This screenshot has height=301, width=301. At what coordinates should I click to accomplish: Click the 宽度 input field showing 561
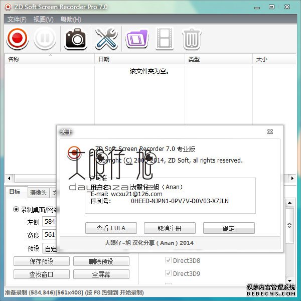pyautogui.click(x=50, y=235)
